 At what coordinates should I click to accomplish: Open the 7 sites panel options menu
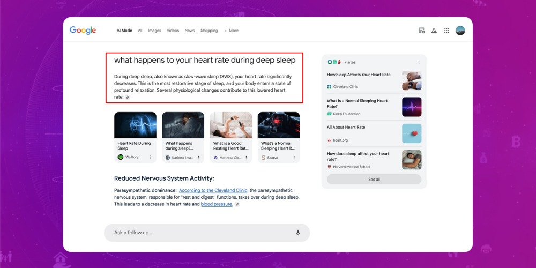point(419,62)
